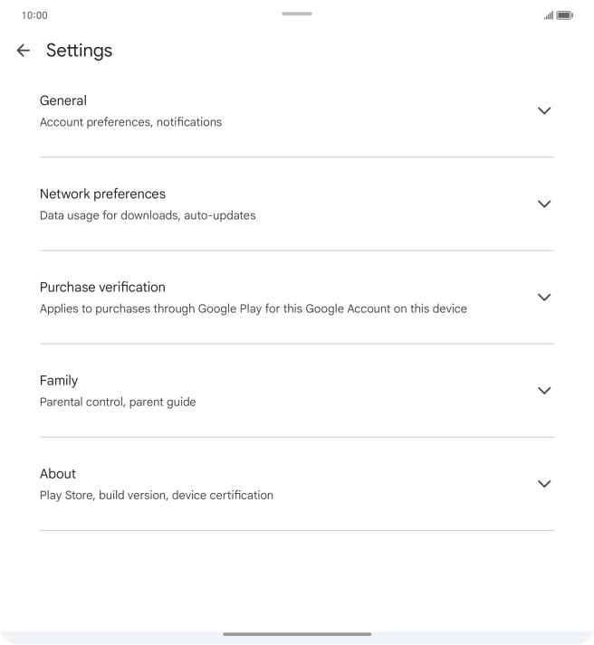The height and width of the screenshot is (645, 594).
Task: Tap 'Data usage for downloads, auto-updates' text
Action: [148, 216]
